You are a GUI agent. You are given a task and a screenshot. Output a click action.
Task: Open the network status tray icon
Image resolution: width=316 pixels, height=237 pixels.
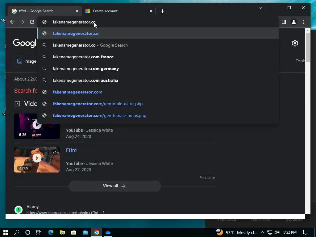click(x=270, y=232)
